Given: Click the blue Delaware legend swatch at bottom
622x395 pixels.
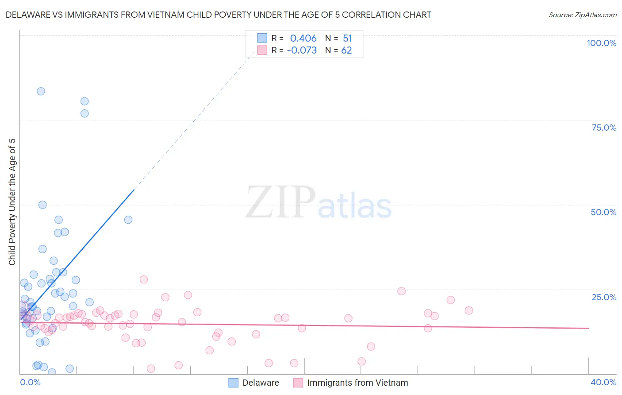Looking at the screenshot, I should [x=233, y=383].
